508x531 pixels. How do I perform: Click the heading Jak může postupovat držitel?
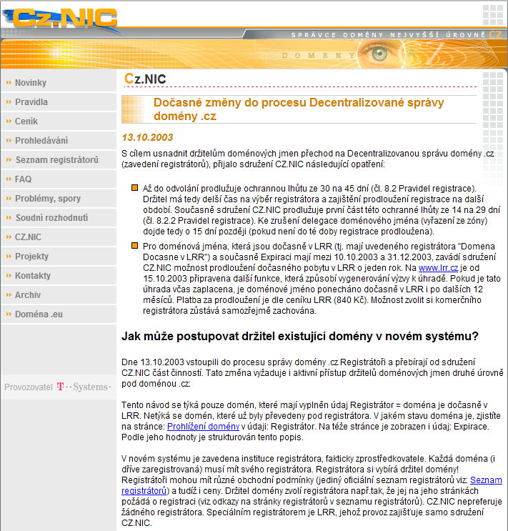click(x=299, y=337)
